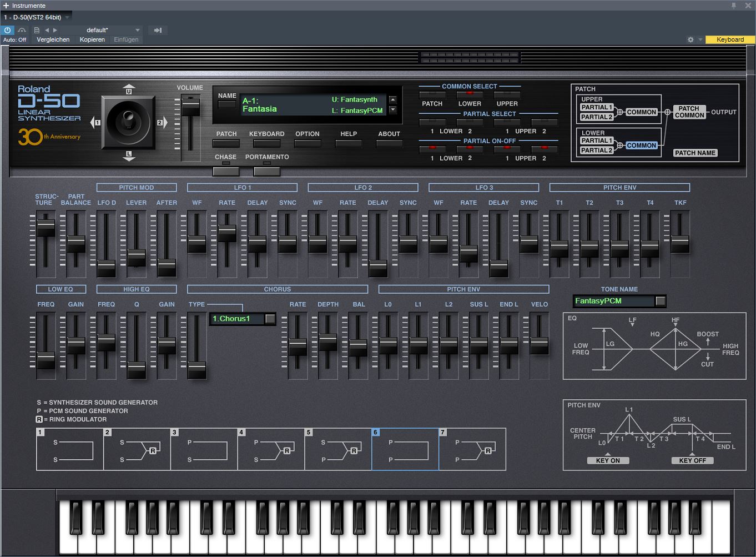Select structure 1 synthesizer diagram
The width and height of the screenshot is (756, 557).
(x=70, y=450)
